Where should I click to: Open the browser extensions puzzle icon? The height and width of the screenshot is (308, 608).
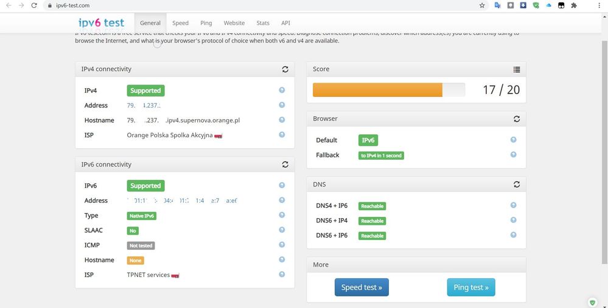pos(573,5)
